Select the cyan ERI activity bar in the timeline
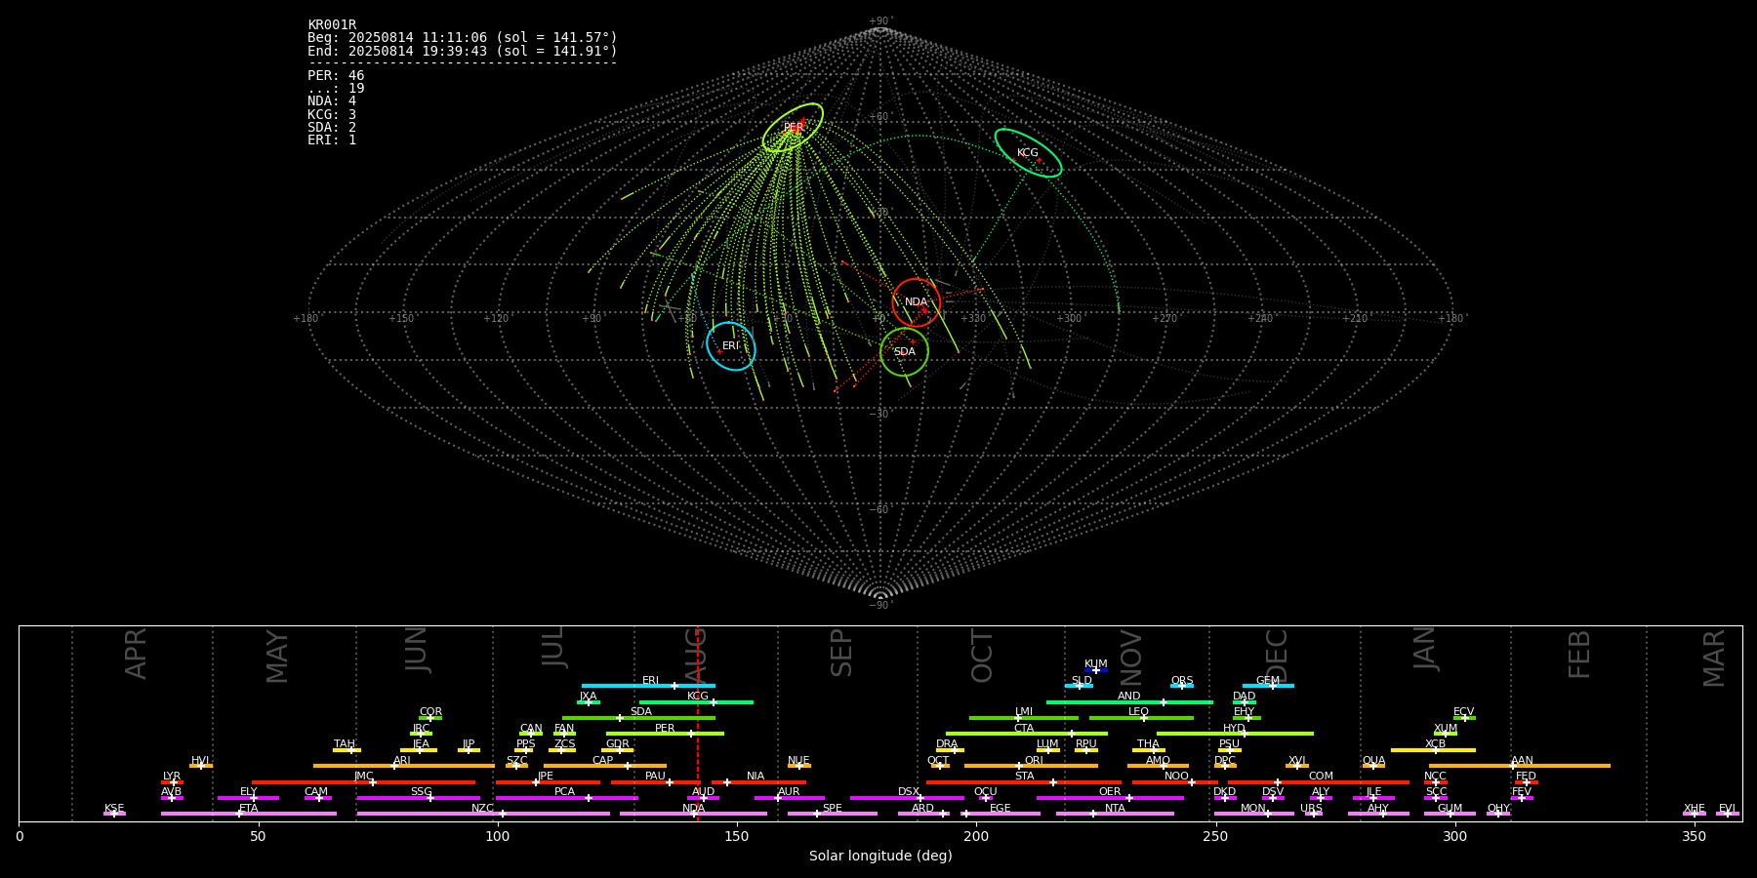The height and width of the screenshot is (878, 1757). tap(648, 686)
